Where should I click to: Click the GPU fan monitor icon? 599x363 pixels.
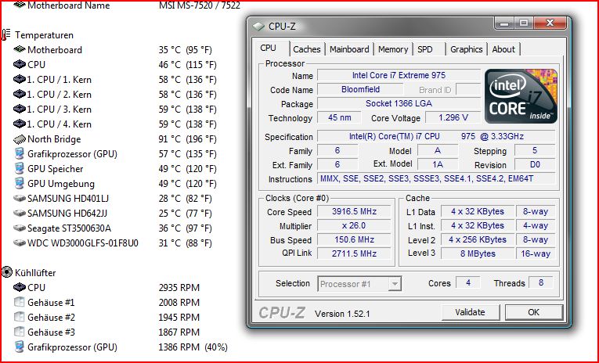coord(19,347)
